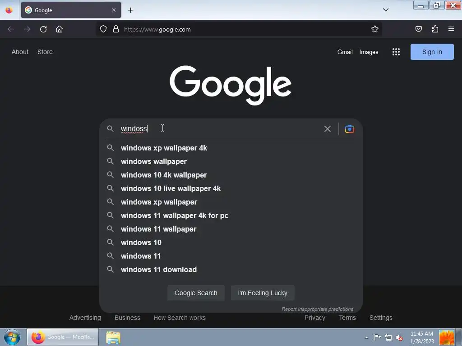View site security padlock details

click(116, 29)
